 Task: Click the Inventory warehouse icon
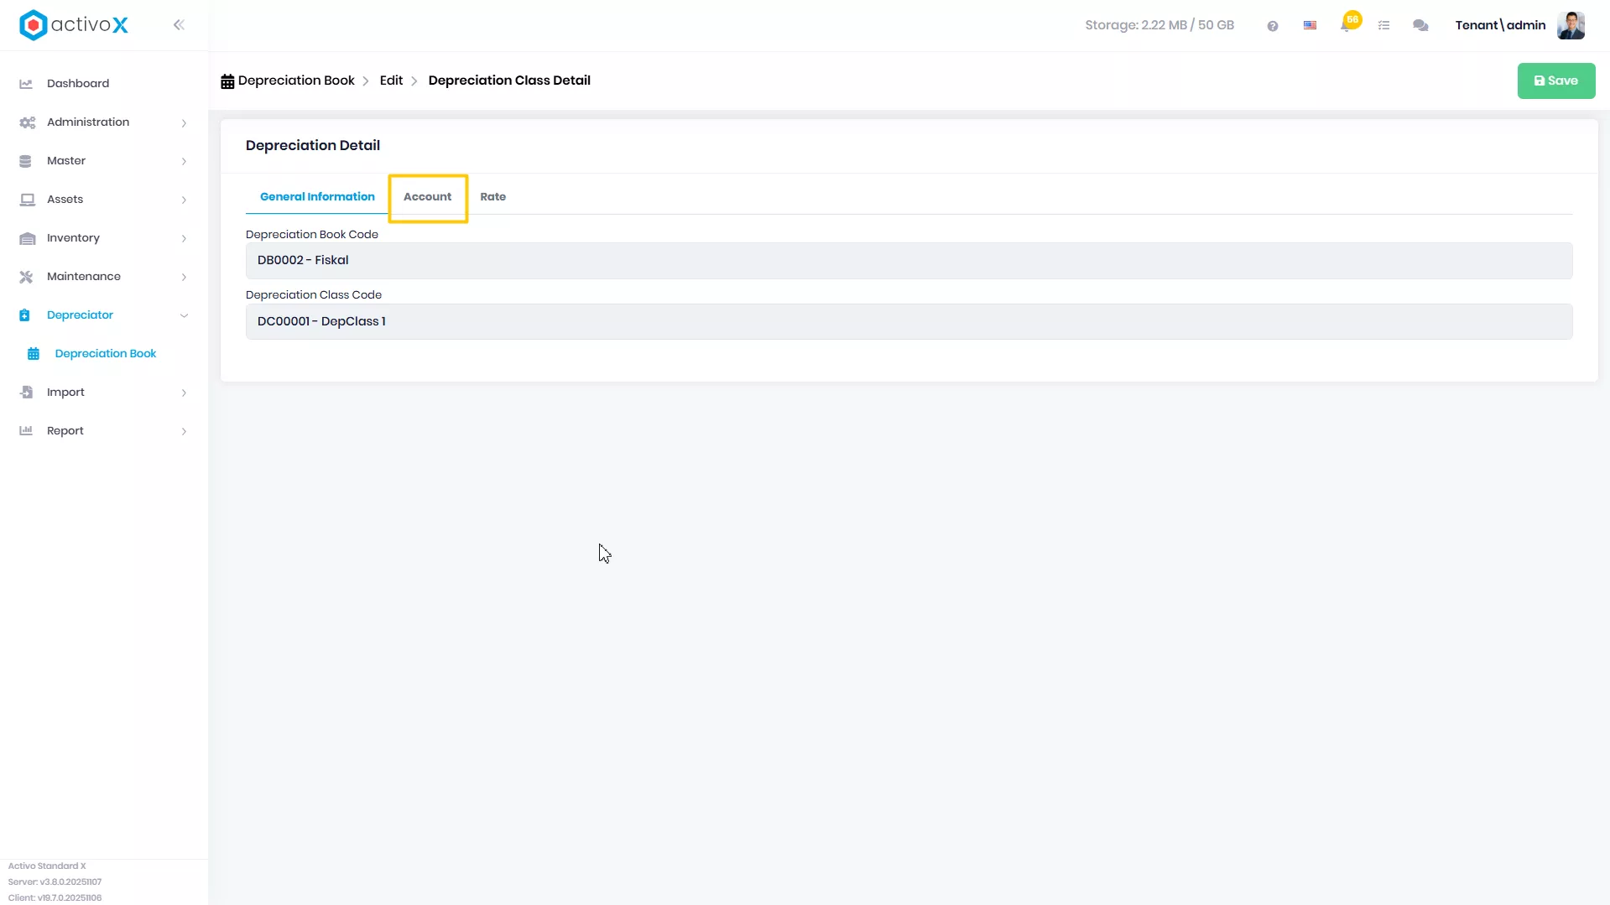[27, 238]
